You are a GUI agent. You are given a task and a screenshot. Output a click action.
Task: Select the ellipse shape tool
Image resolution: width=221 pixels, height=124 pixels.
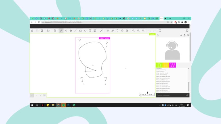(85, 31)
